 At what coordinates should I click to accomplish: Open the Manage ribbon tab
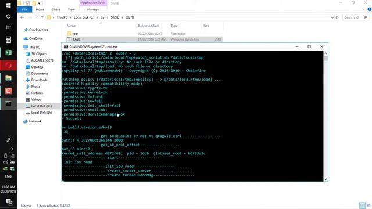(93, 9)
